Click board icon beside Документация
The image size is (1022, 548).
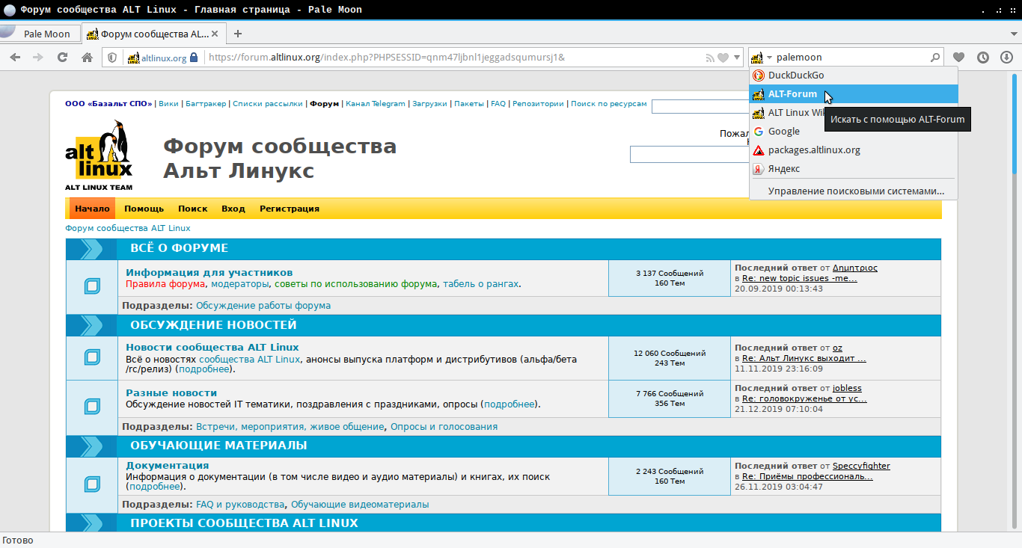click(x=92, y=483)
